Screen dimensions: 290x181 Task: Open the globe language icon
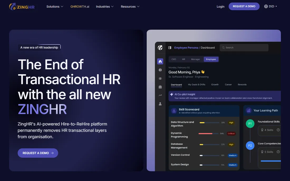pos(266,6)
